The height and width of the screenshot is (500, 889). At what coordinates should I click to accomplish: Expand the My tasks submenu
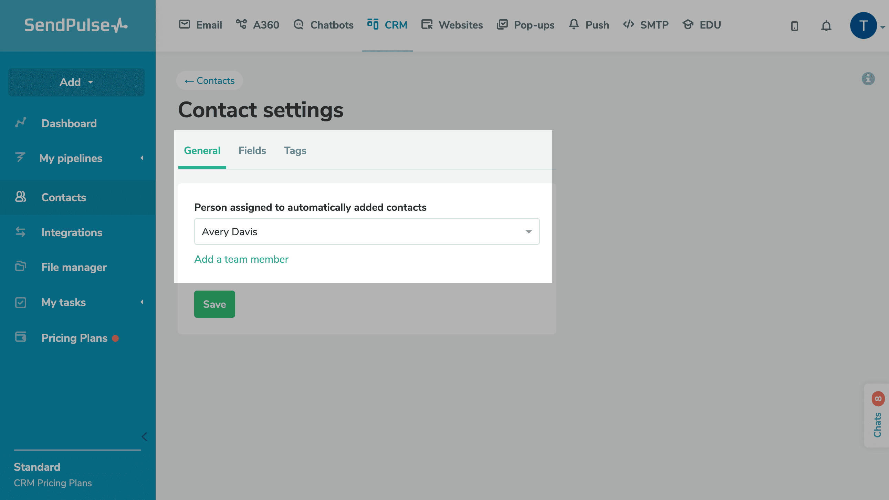pyautogui.click(x=142, y=302)
